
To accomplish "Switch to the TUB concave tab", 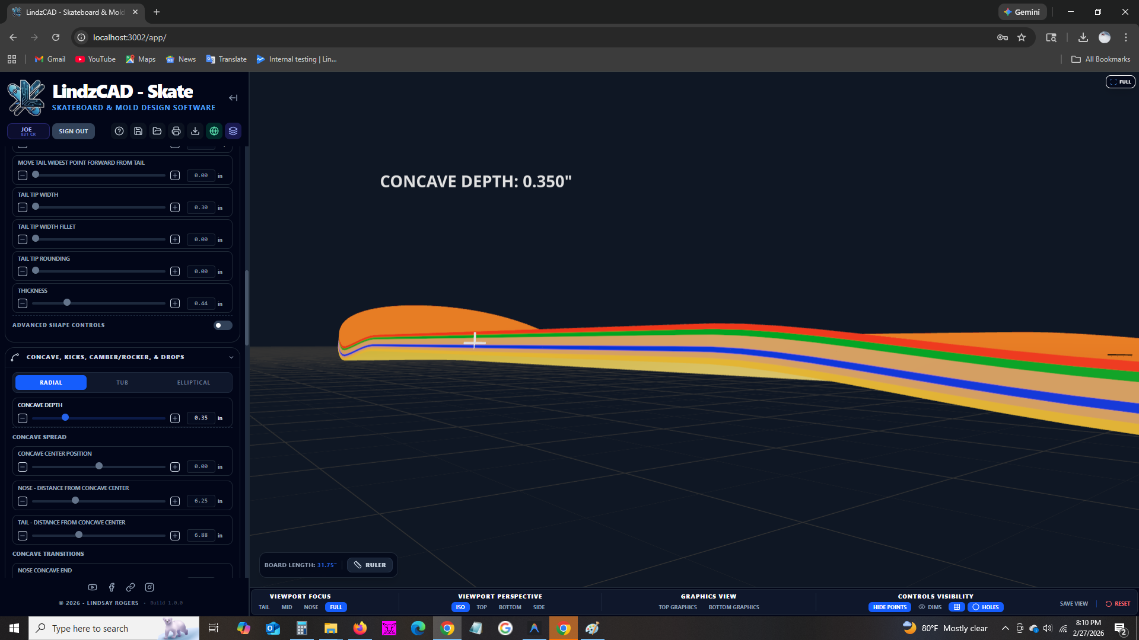I will 122,383.
